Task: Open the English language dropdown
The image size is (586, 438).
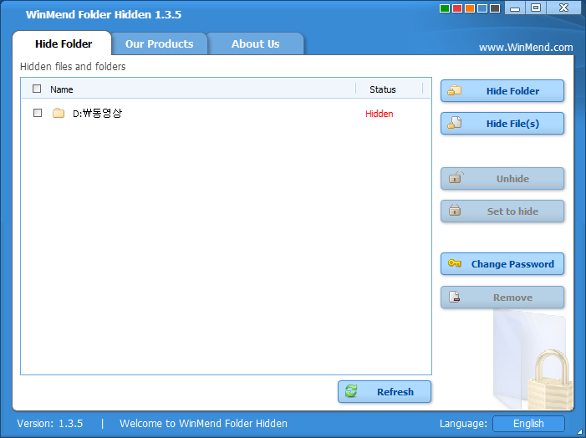Action: coord(528,424)
